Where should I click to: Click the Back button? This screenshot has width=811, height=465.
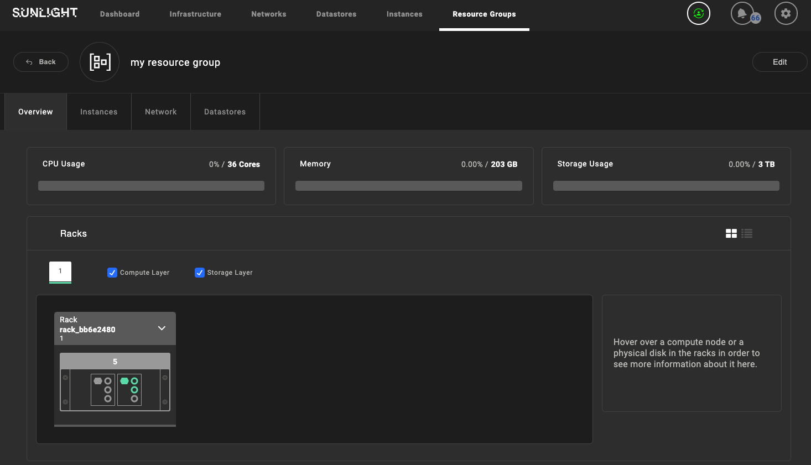point(41,62)
